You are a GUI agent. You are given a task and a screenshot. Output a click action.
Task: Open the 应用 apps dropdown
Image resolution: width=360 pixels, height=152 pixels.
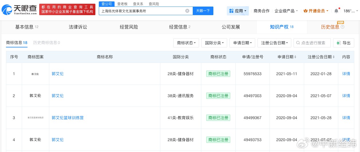coord(238,11)
